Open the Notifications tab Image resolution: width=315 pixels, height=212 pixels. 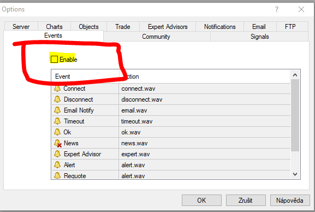click(220, 27)
